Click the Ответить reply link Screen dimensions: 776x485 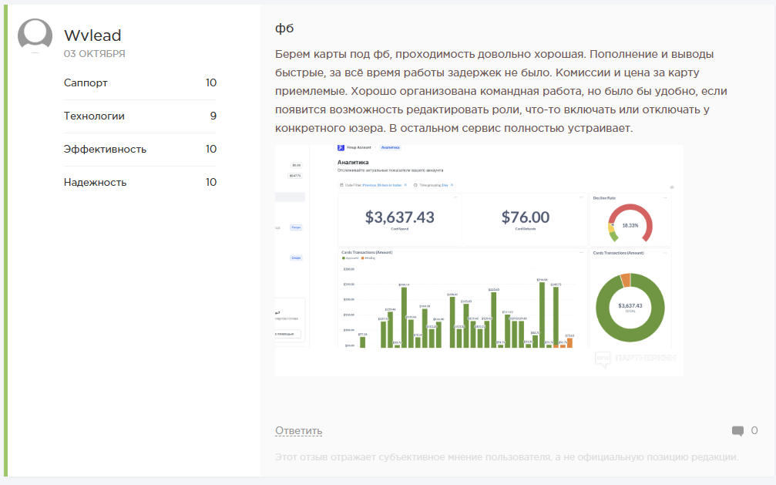click(298, 430)
